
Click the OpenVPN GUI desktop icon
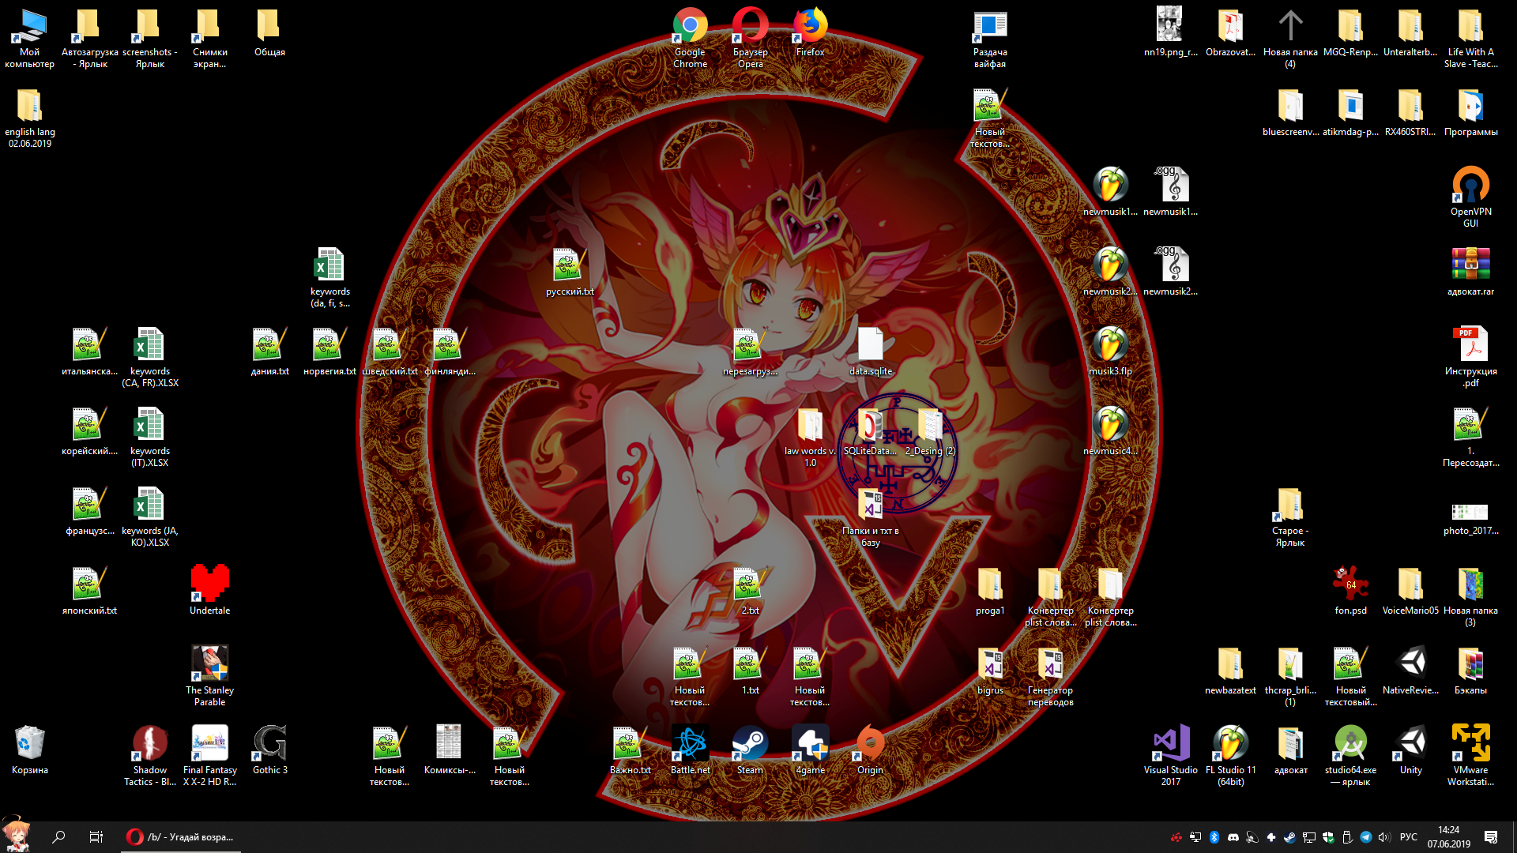[1470, 186]
